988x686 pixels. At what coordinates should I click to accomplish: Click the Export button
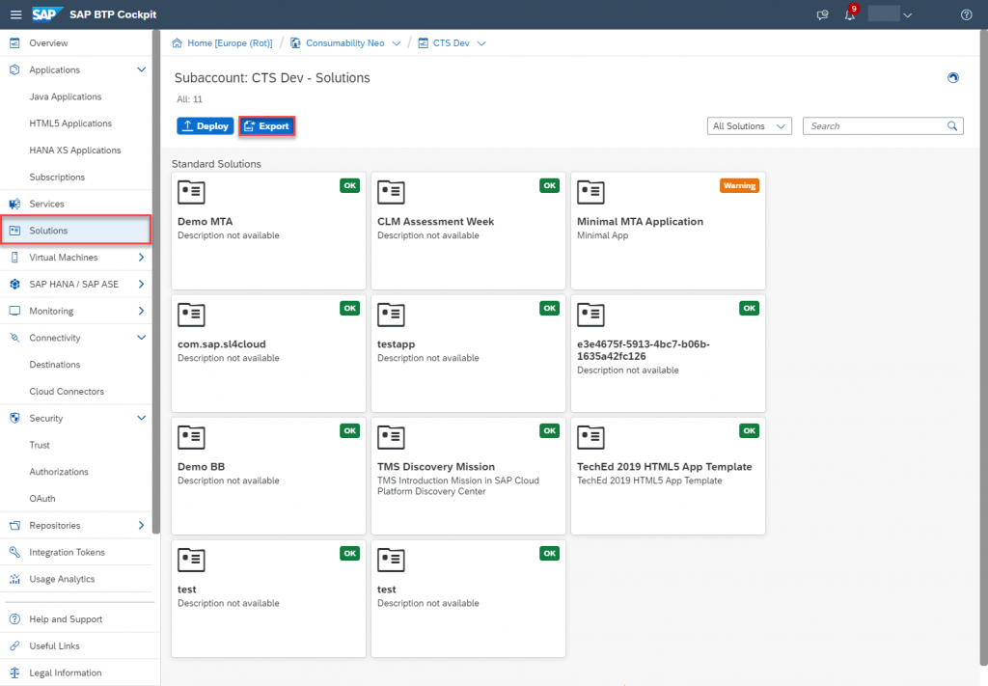(x=267, y=126)
